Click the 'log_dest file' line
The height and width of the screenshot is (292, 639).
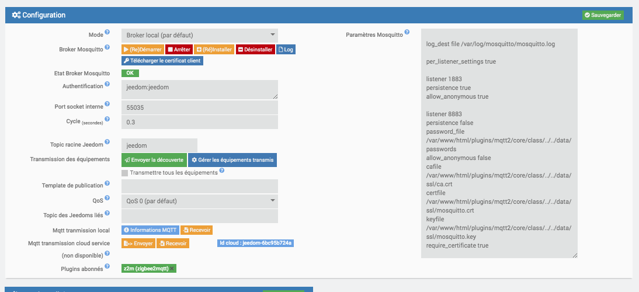tap(491, 44)
